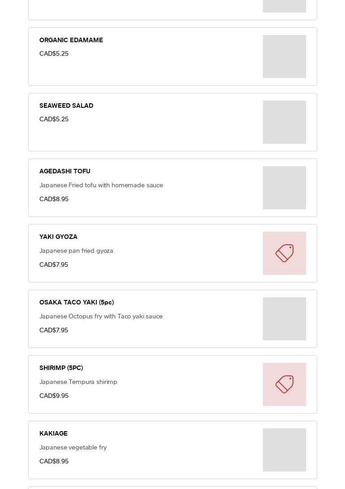Viewport: 345px width, 489px height.
Task: Select the Osaka Taco Yaki image placeholder
Action: click(285, 319)
